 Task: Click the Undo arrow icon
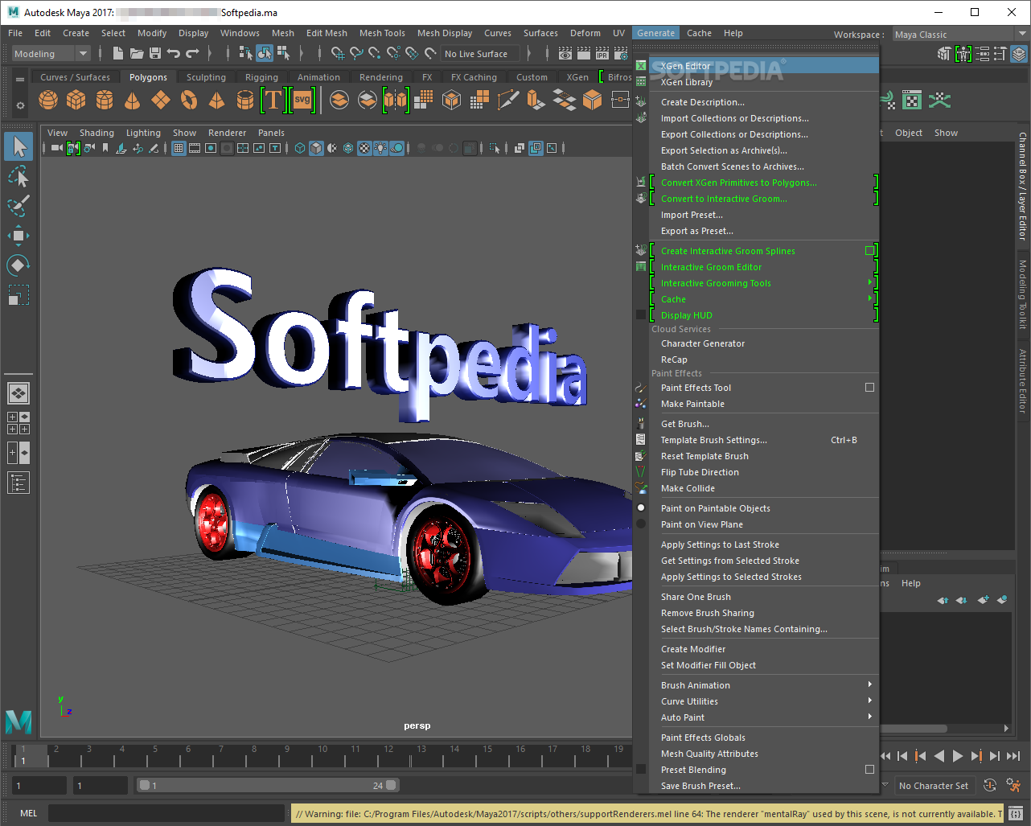pos(174,54)
